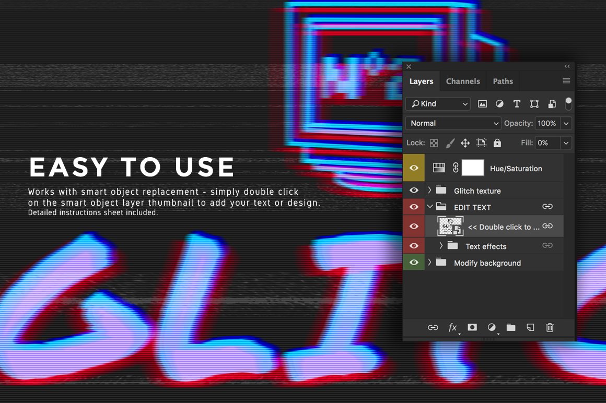The image size is (606, 403).
Task: Open the blend mode Normal dropdown
Action: coord(453,123)
